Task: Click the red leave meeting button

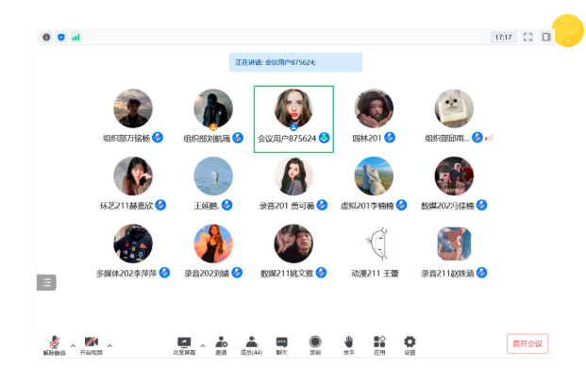Action: click(527, 343)
